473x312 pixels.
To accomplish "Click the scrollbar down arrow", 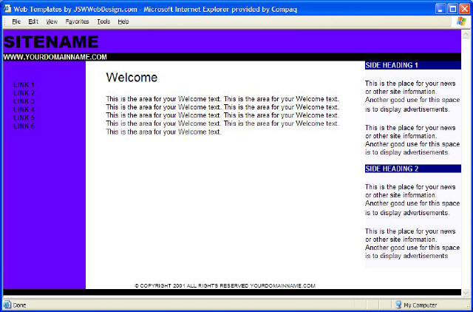I will [x=466, y=292].
